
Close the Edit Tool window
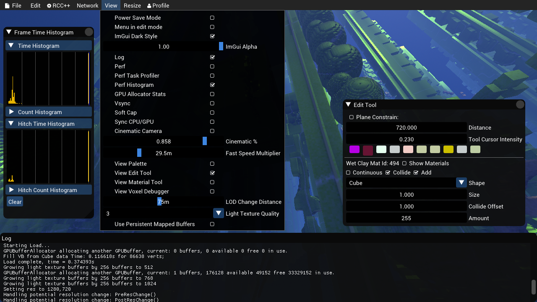point(520,105)
